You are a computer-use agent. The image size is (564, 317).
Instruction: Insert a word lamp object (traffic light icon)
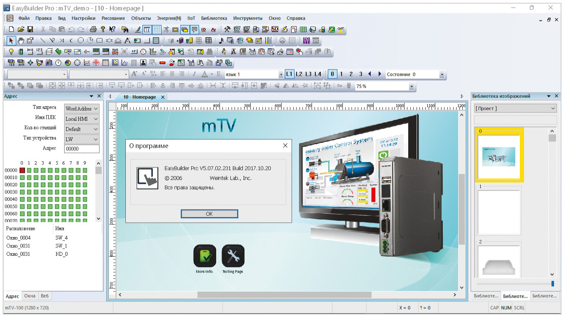click(21, 52)
